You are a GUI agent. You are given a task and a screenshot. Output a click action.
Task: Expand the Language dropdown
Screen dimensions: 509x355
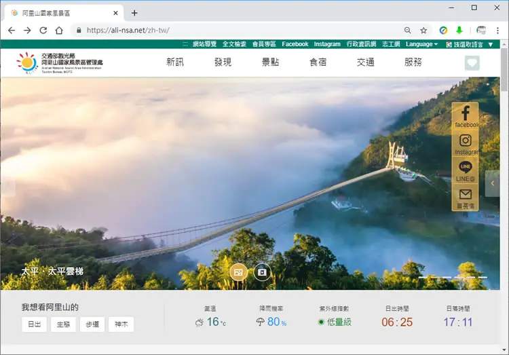pyautogui.click(x=421, y=44)
